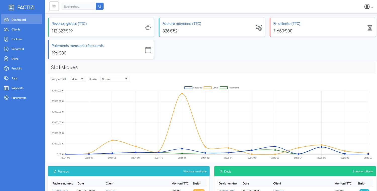Select the Tags sidebar icon
This screenshot has height=191, width=377.
coord(7,78)
